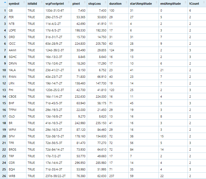This screenshot has height=179, width=206.
Task: Select duration value 124
Action: pyautogui.click(x=118, y=50)
